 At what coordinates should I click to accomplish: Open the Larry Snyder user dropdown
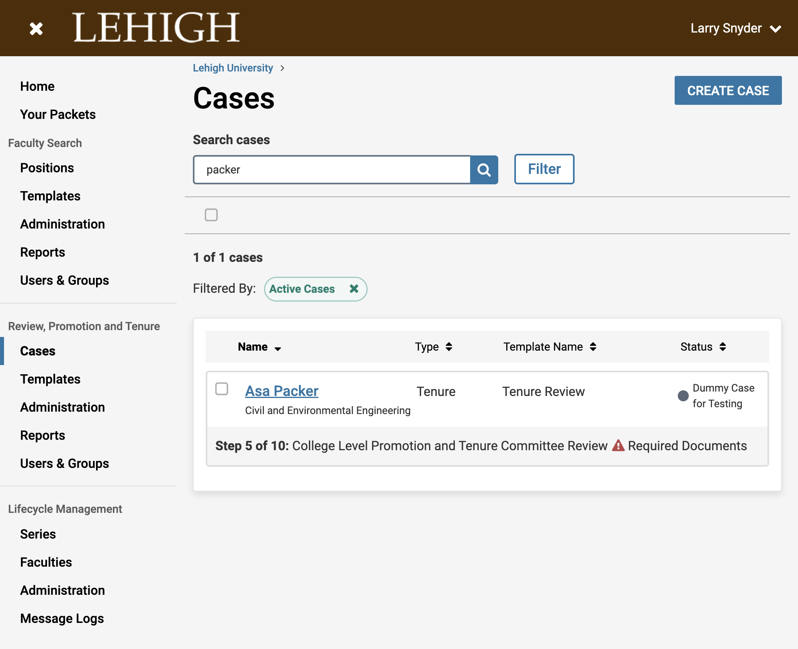(736, 29)
